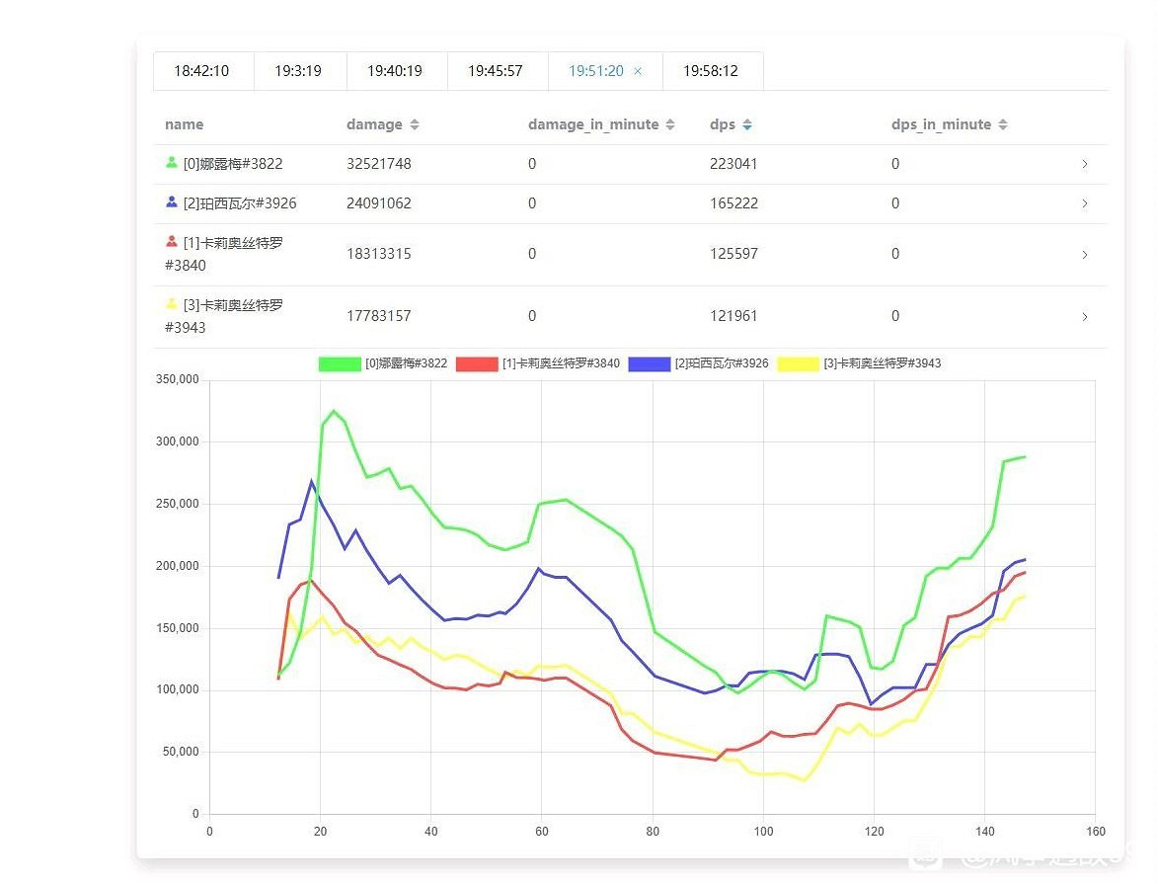The width and height of the screenshot is (1157, 883).
Task: Toggle sorting on the damage_in_minute column
Action: pyautogui.click(x=672, y=124)
